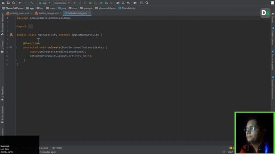Viewport: 275px width, 154px height.
Task: Click the com breadcrumb package
Action: point(73,8)
